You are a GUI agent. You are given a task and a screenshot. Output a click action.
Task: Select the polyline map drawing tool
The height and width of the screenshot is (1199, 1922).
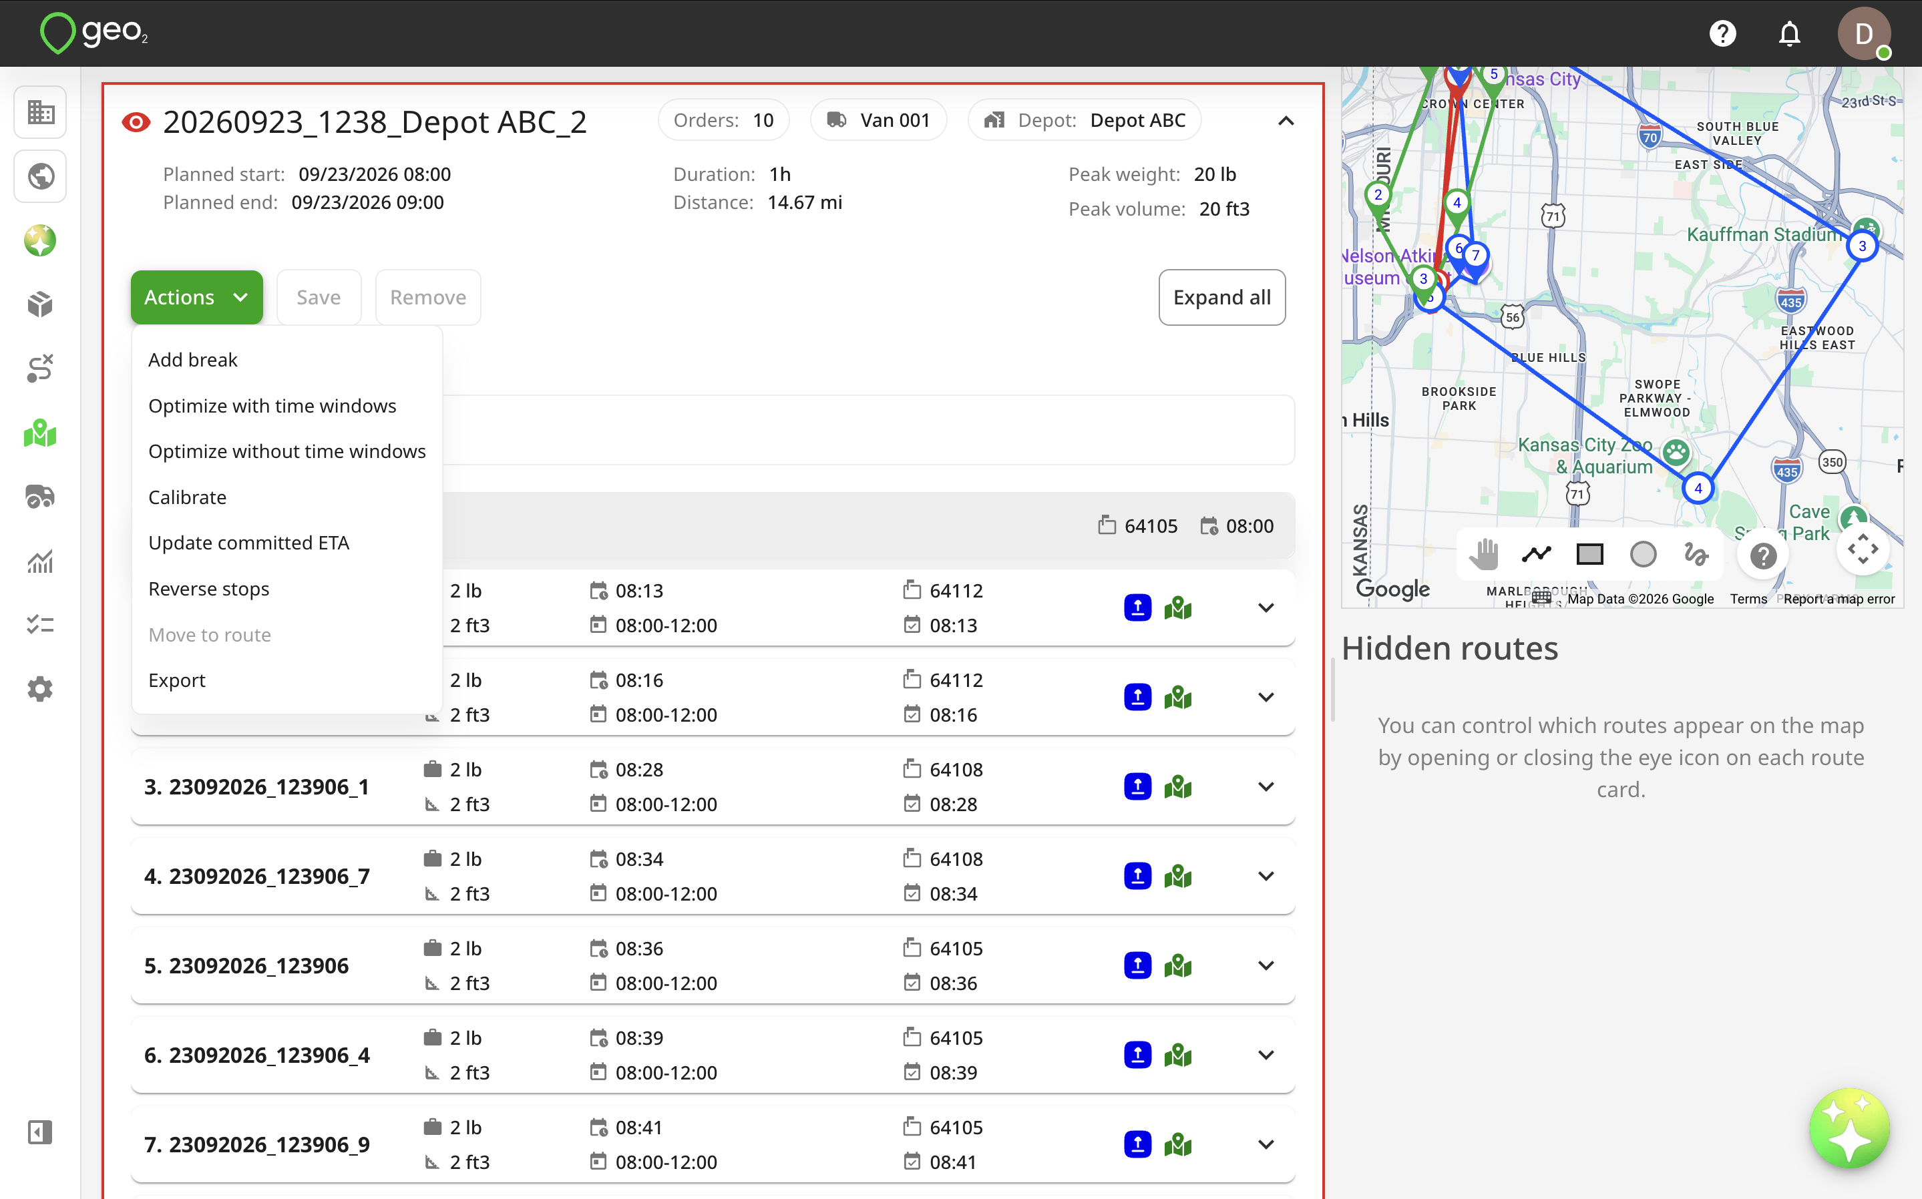(x=1537, y=554)
